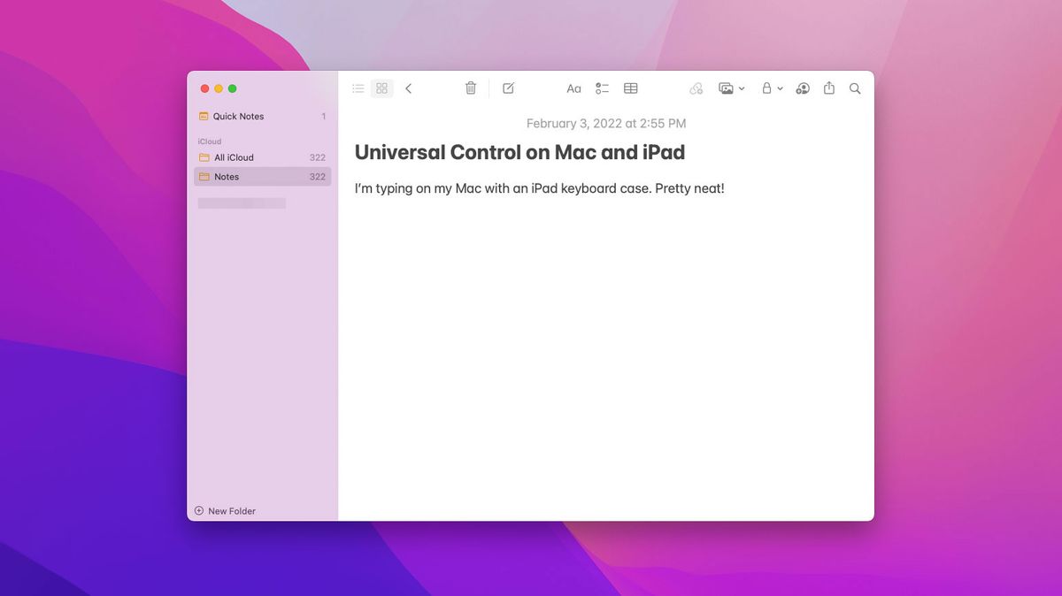Delete the current note
Viewport: 1062px width, 596px height.
[470, 88]
